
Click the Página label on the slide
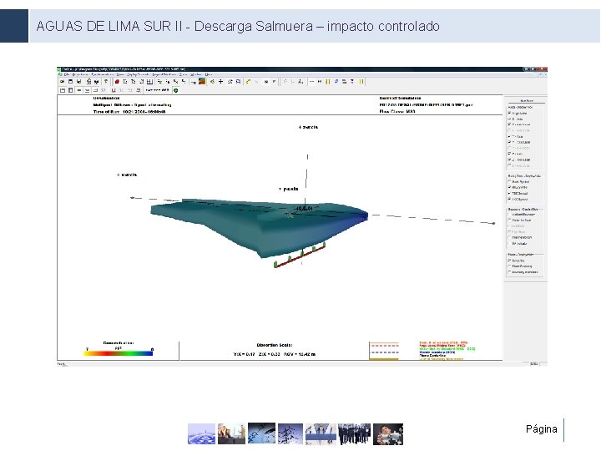[x=542, y=428]
